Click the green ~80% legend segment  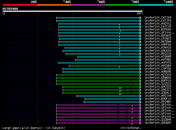pos(122,5)
